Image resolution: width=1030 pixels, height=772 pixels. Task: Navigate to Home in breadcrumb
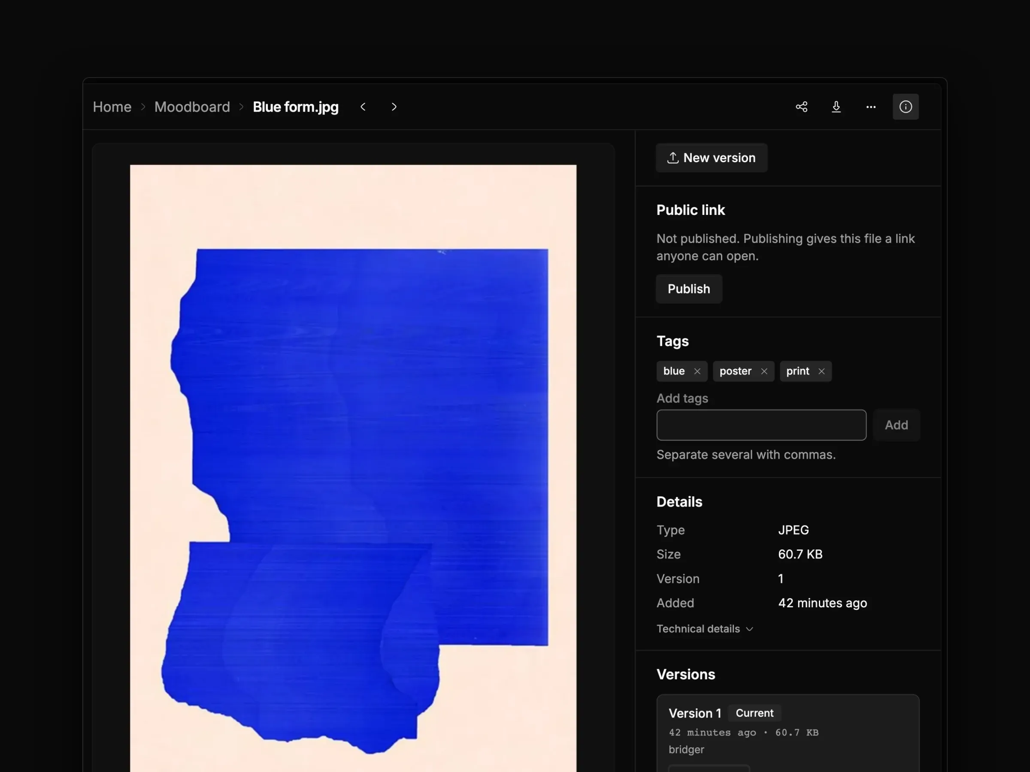pyautogui.click(x=112, y=106)
